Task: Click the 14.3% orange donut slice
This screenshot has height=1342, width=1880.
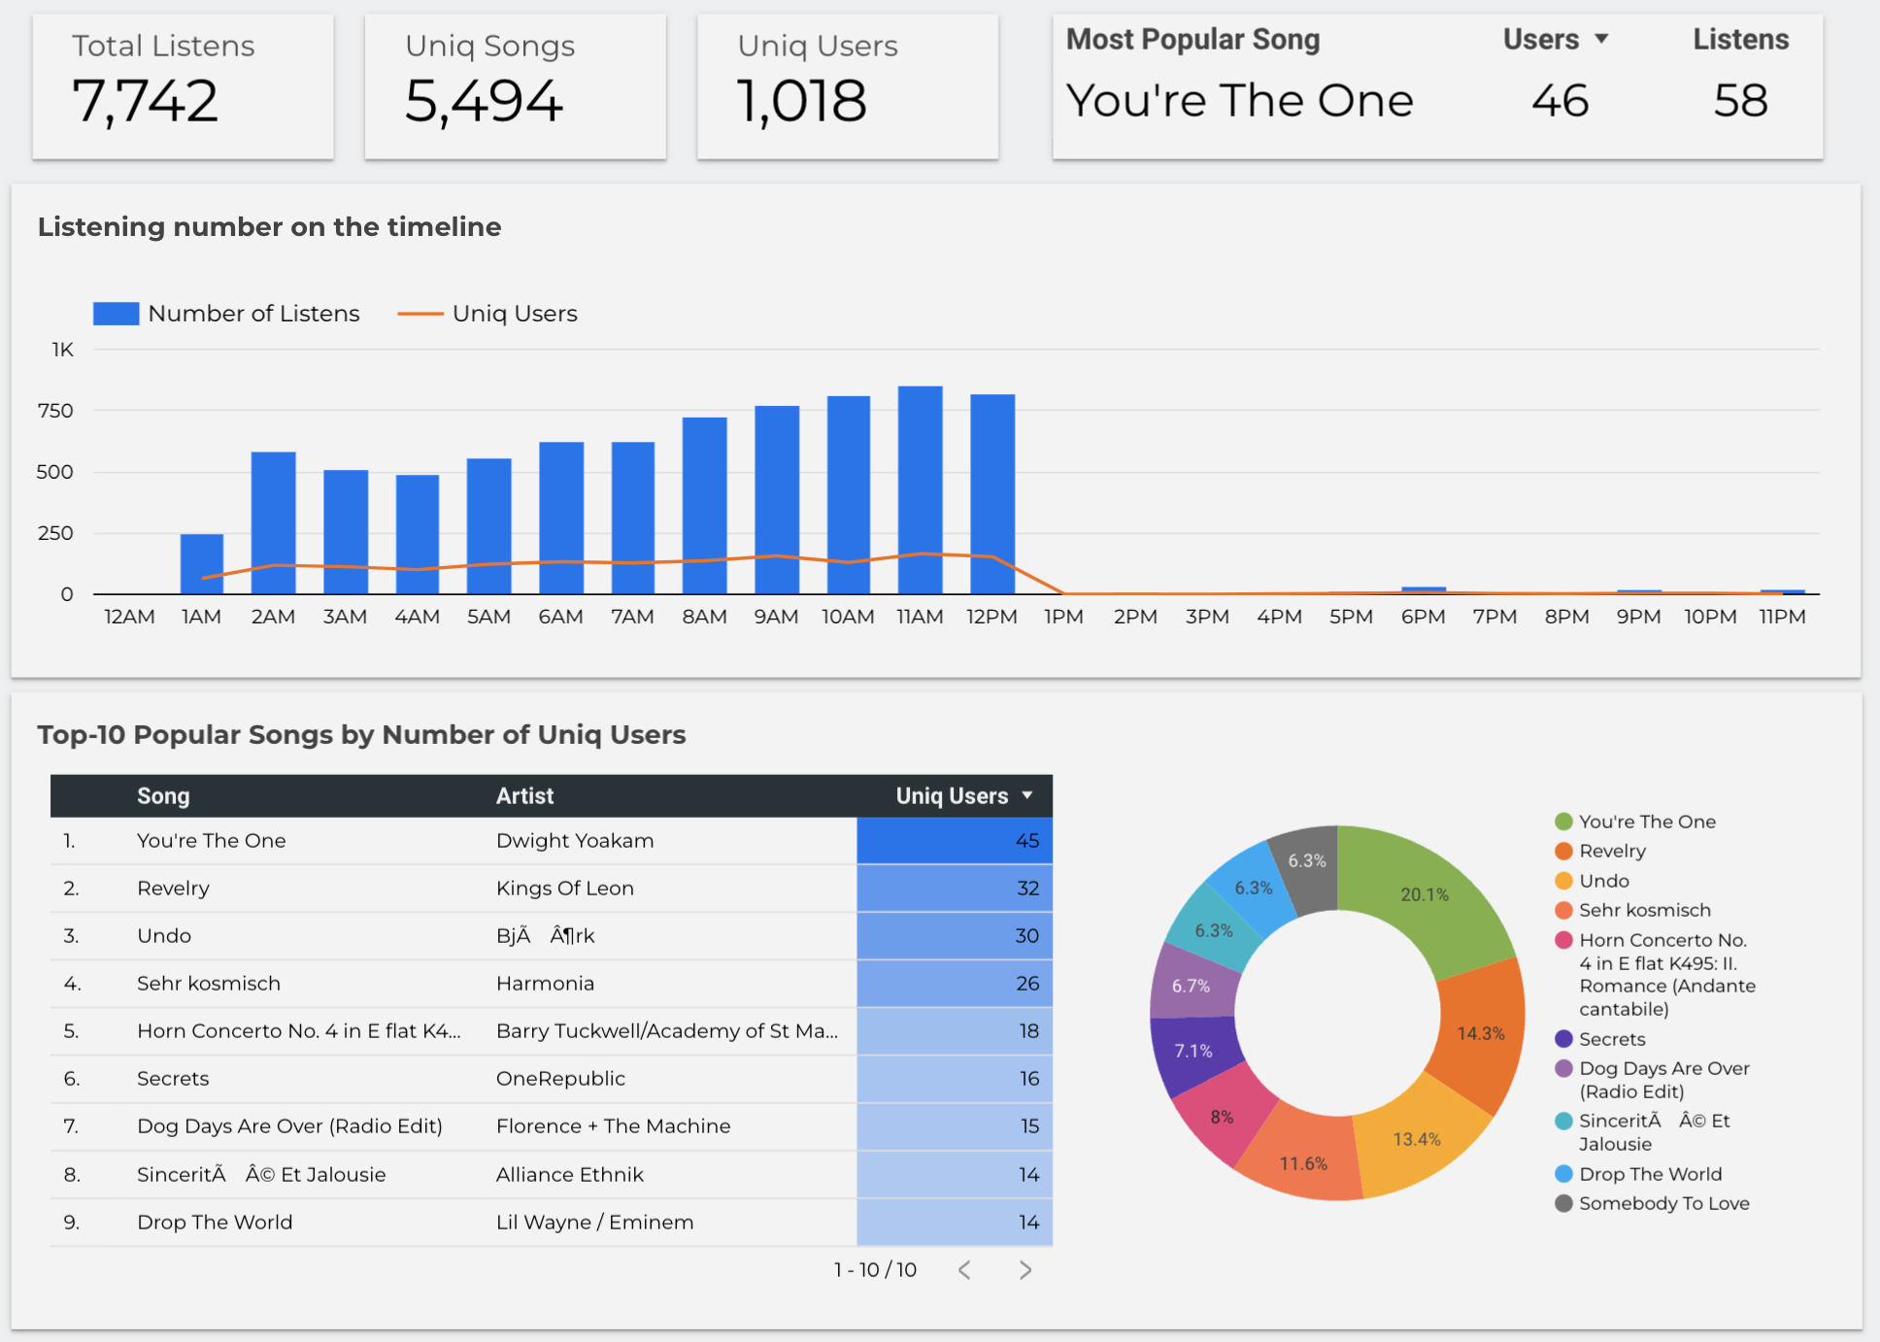Action: tap(1481, 1033)
